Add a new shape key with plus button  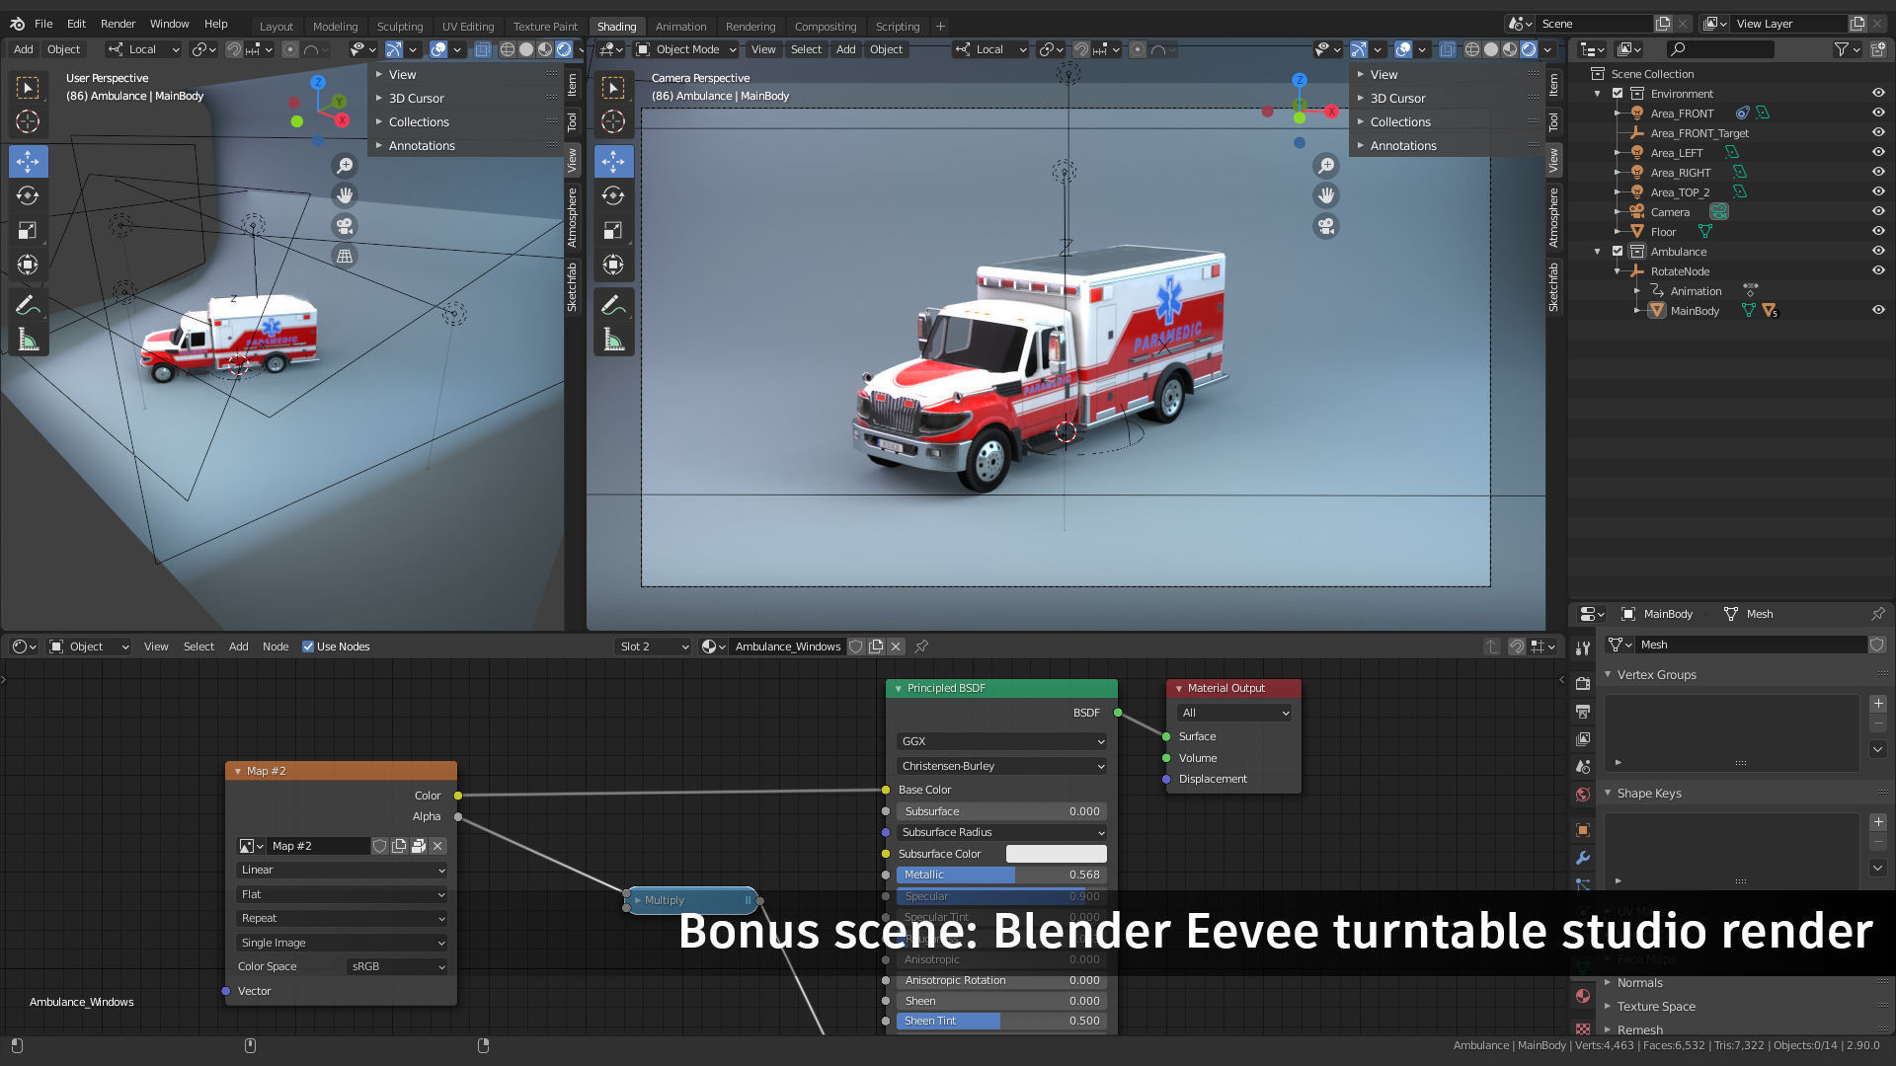click(x=1878, y=822)
